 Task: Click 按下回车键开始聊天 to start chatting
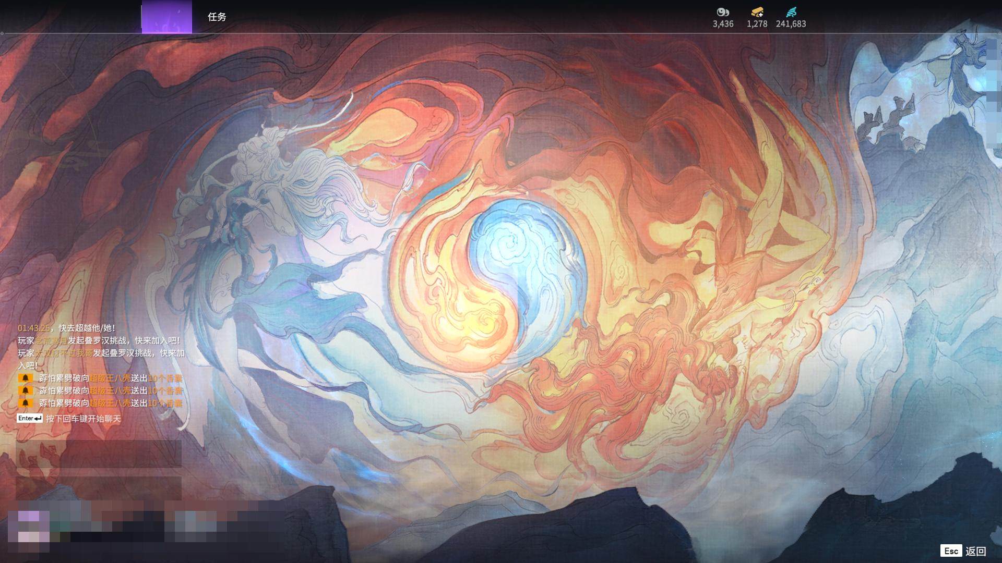pos(83,419)
